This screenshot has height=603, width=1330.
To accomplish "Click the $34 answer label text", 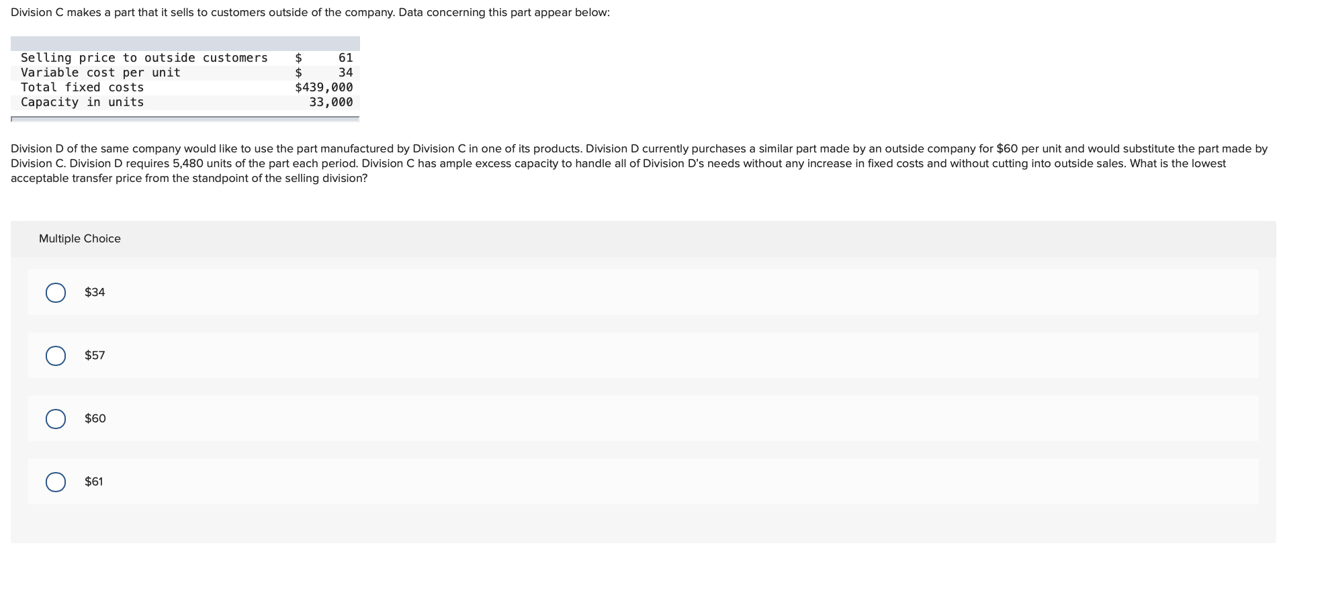I will pyautogui.click(x=95, y=291).
